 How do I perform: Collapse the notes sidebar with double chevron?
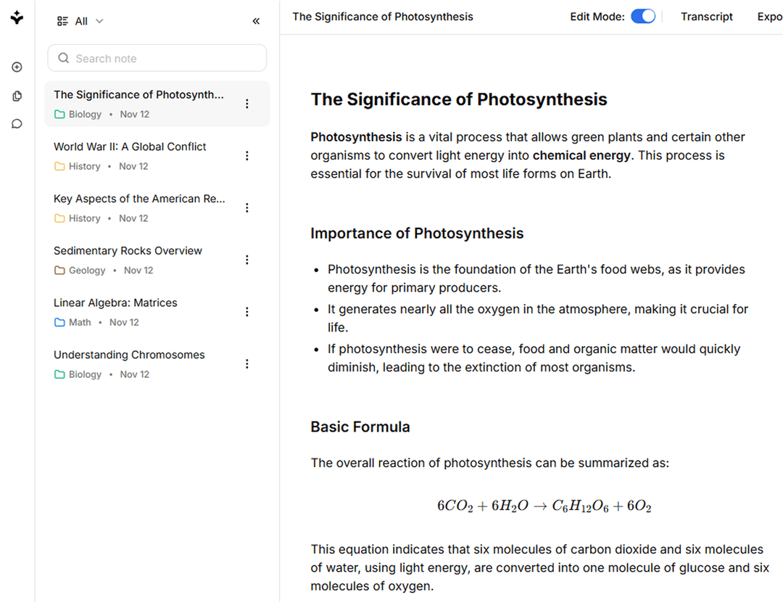click(256, 22)
